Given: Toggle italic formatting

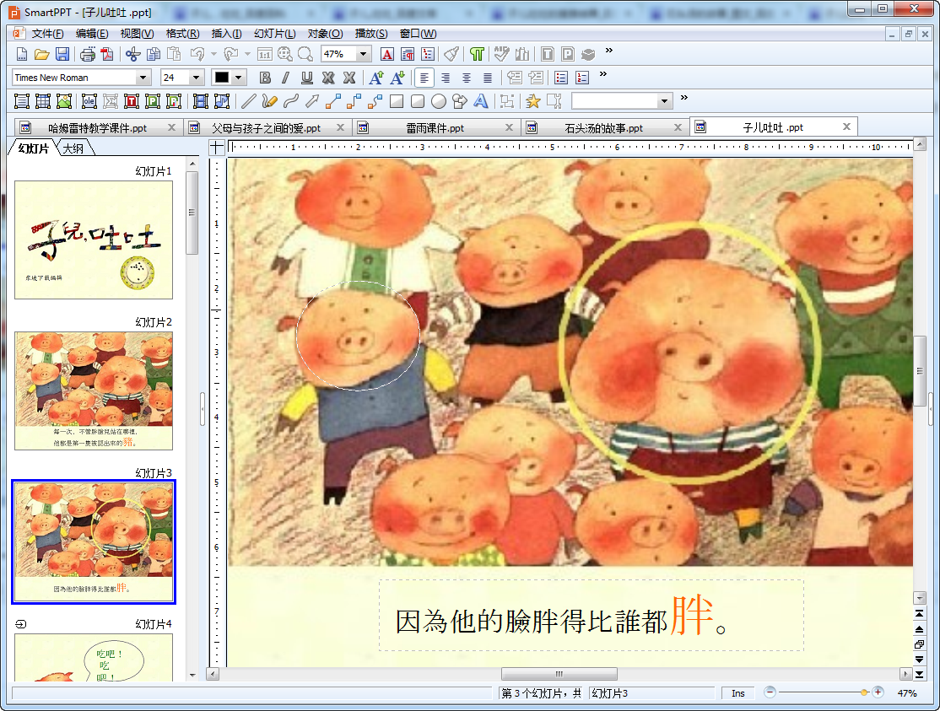Looking at the screenshot, I should click(286, 78).
